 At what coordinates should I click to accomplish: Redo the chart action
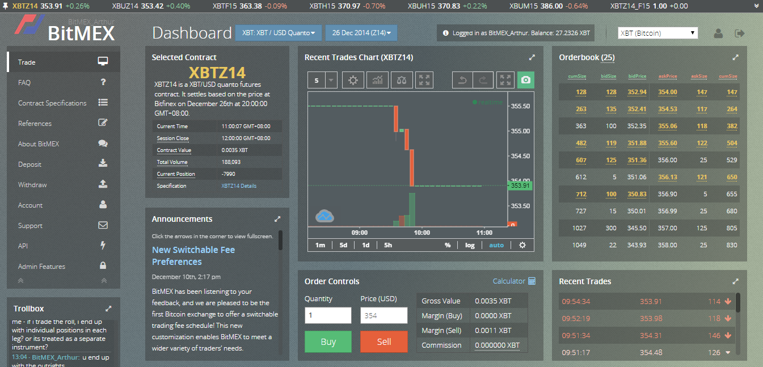point(483,80)
